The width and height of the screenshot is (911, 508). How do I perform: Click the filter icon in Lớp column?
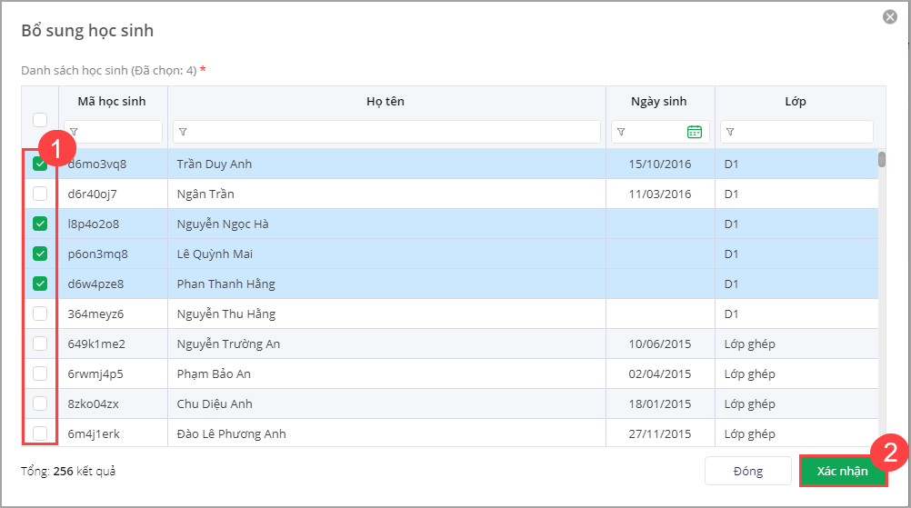[x=730, y=132]
